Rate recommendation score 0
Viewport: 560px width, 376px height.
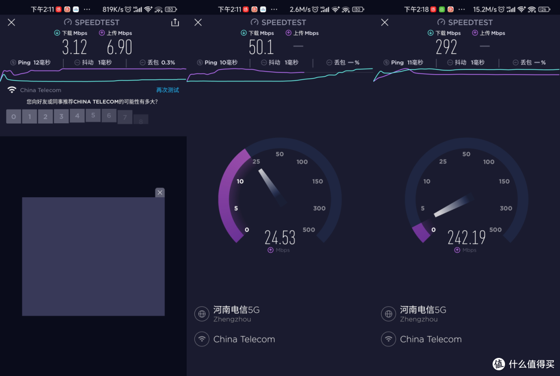pos(13,117)
